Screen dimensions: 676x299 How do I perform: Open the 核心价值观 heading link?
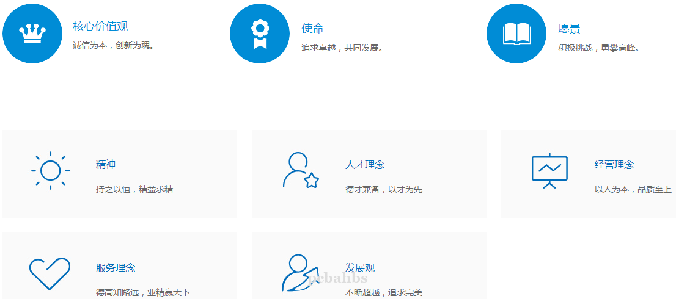pyautogui.click(x=100, y=27)
